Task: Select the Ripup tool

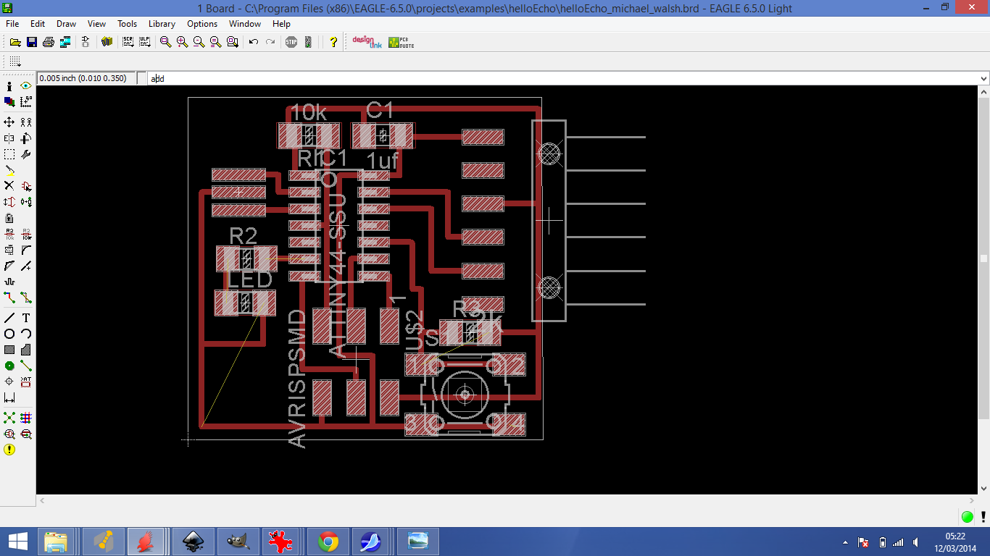Action: [26, 298]
